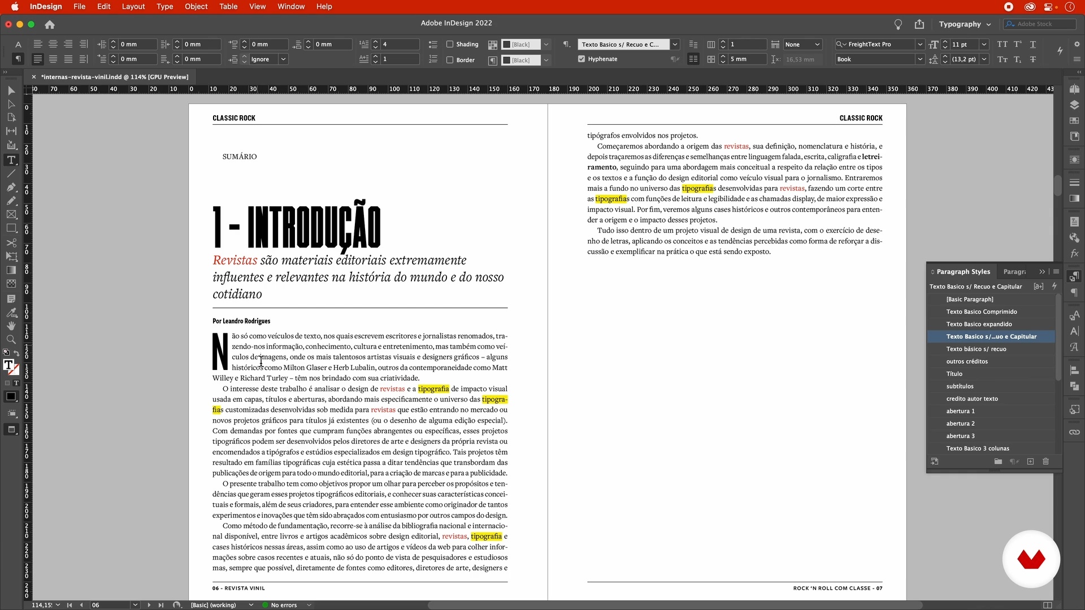Select the Hand tool
This screenshot has height=610, width=1085.
pyautogui.click(x=11, y=326)
